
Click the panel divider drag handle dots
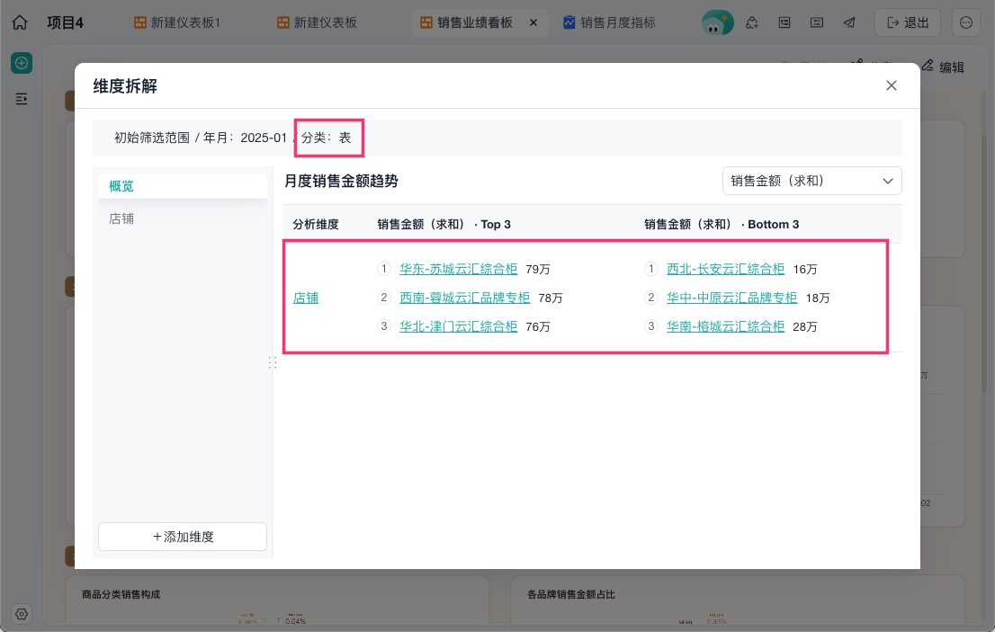(273, 362)
